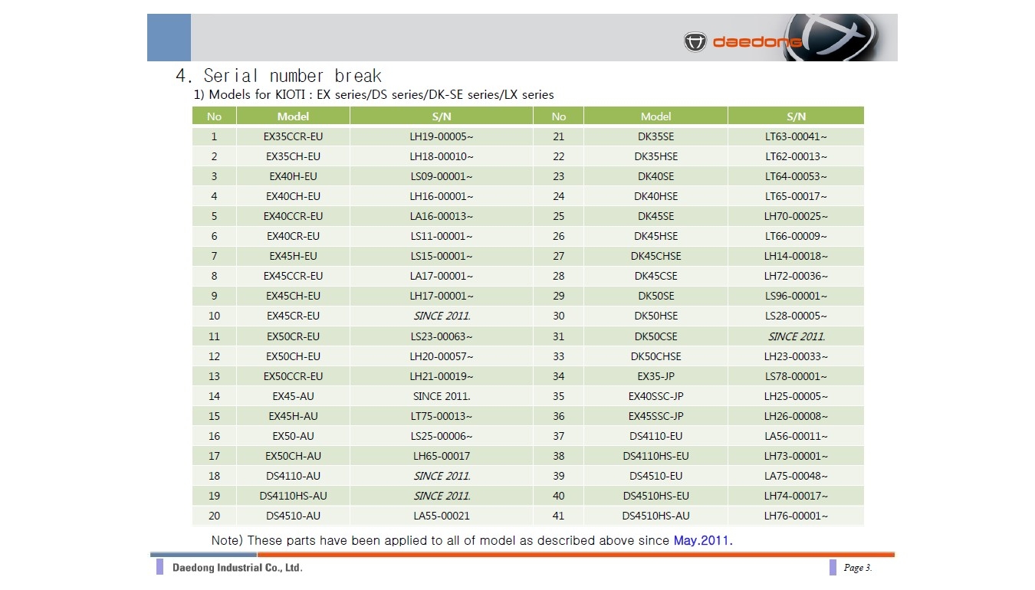Click serial number LH19-00005~
1035x590 pixels.
[x=442, y=136]
